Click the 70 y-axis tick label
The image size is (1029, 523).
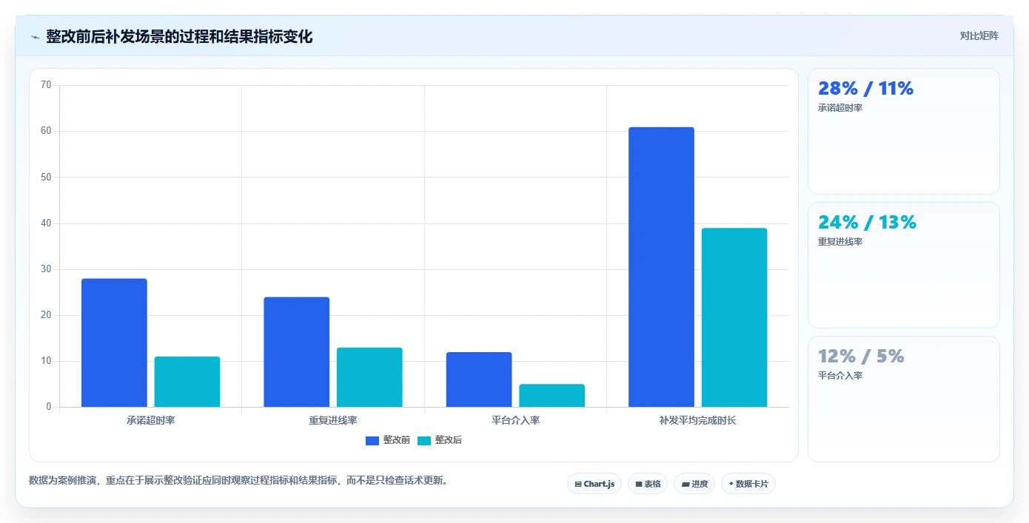coord(46,85)
